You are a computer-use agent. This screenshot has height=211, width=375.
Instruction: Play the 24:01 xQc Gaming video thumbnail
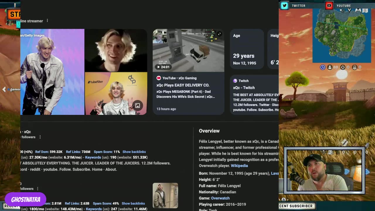pos(188,50)
